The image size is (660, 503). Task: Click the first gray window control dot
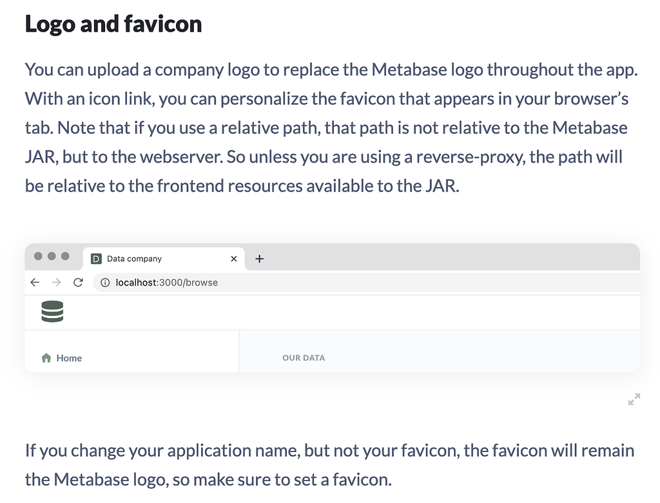click(x=38, y=256)
